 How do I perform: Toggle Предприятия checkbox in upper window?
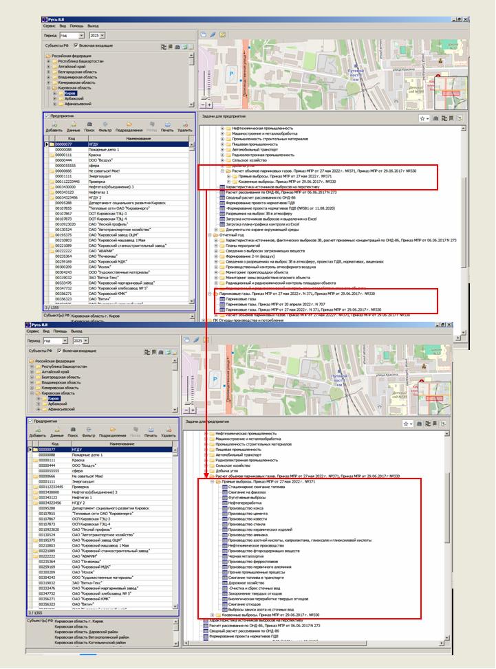[x=47, y=116]
